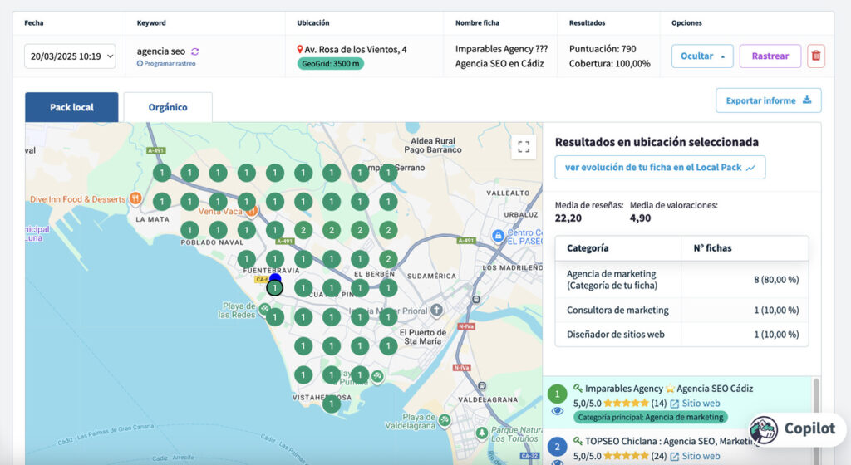Click the Cobertura: 100,00% result text
This screenshot has height=465, width=851.
(x=609, y=63)
